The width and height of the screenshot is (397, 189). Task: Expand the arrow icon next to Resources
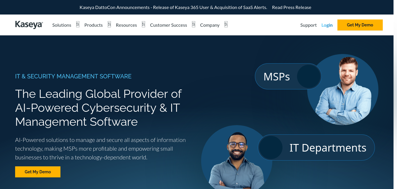point(143,24)
